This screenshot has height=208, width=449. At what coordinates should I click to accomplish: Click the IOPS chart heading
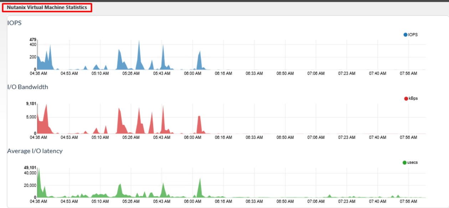pos(14,23)
